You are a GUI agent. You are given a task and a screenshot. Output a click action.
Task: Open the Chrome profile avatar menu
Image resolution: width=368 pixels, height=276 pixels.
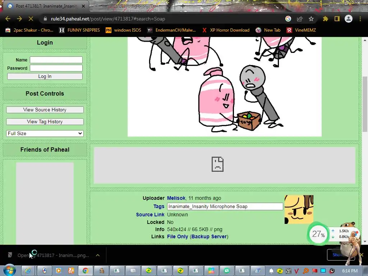[x=349, y=19]
